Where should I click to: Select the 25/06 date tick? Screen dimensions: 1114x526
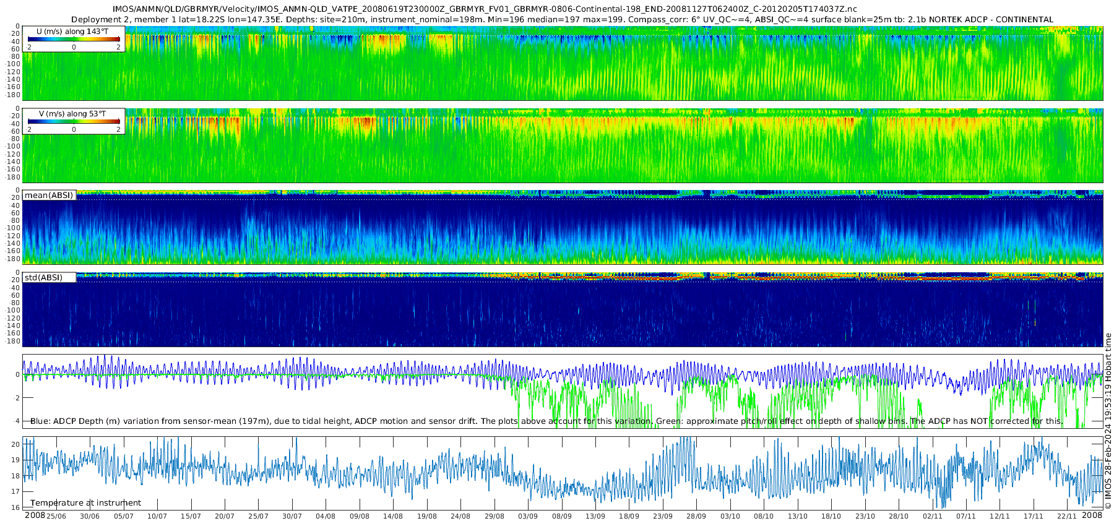[56, 516]
